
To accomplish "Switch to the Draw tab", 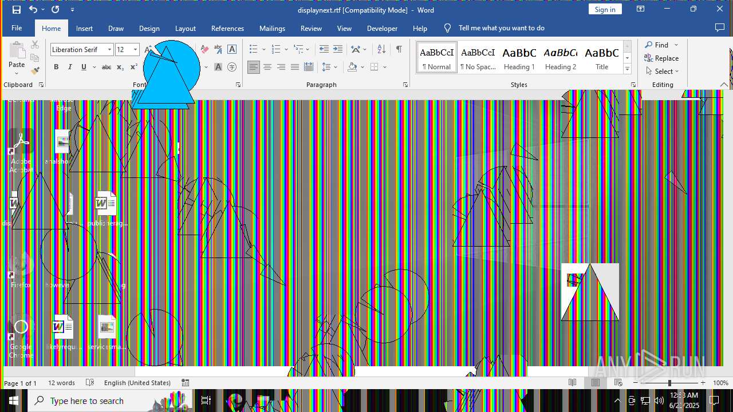I will coord(116,28).
